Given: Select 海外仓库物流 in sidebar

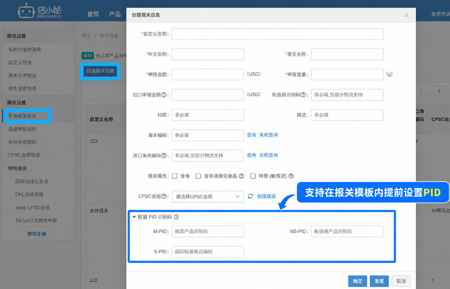Looking at the screenshot, I should click(22, 76).
